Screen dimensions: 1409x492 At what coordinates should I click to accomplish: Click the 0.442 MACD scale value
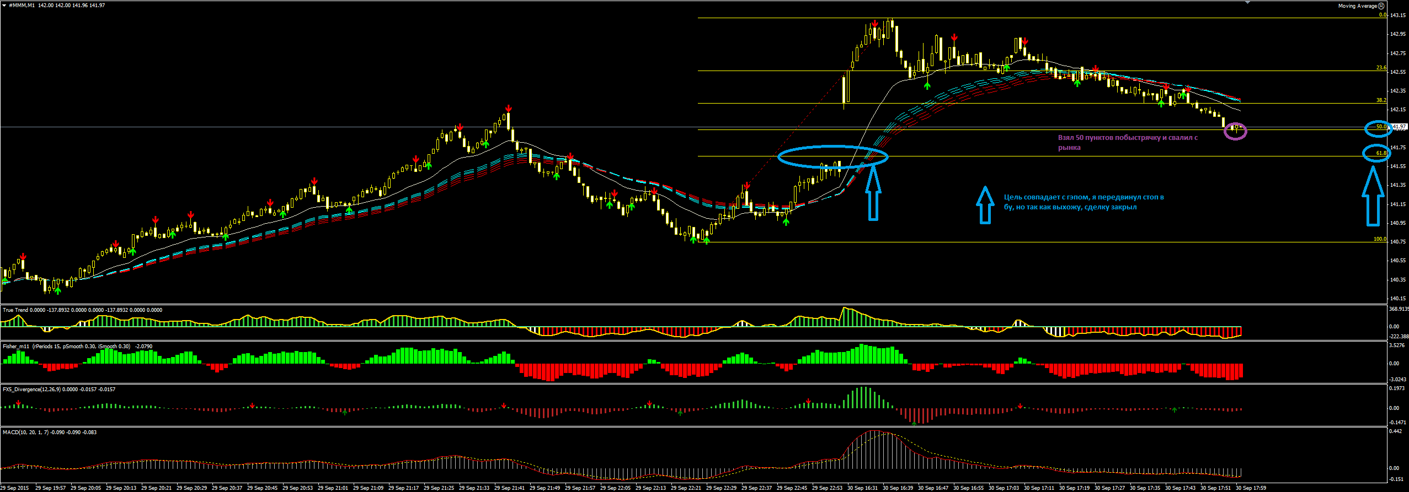click(x=1396, y=431)
